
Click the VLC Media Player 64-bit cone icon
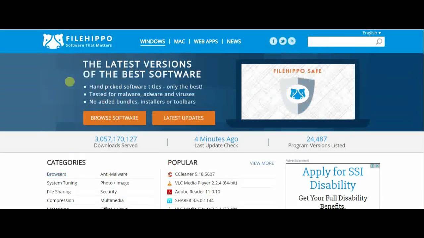point(170,183)
